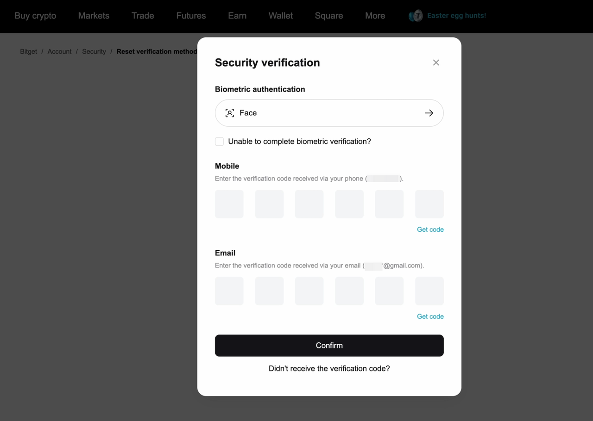This screenshot has height=421, width=593.
Task: Open the Markets menu item
Action: pos(94,15)
